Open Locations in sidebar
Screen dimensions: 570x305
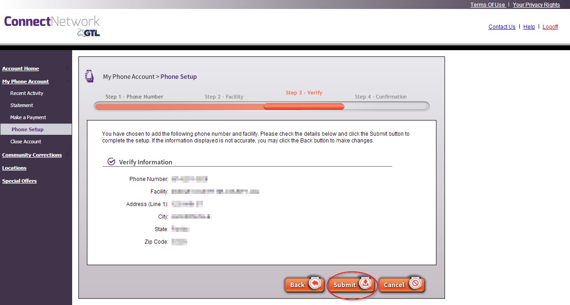point(14,168)
